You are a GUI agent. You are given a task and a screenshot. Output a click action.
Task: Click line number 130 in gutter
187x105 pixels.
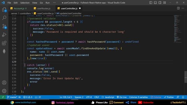pyautogui.click(x=14, y=65)
